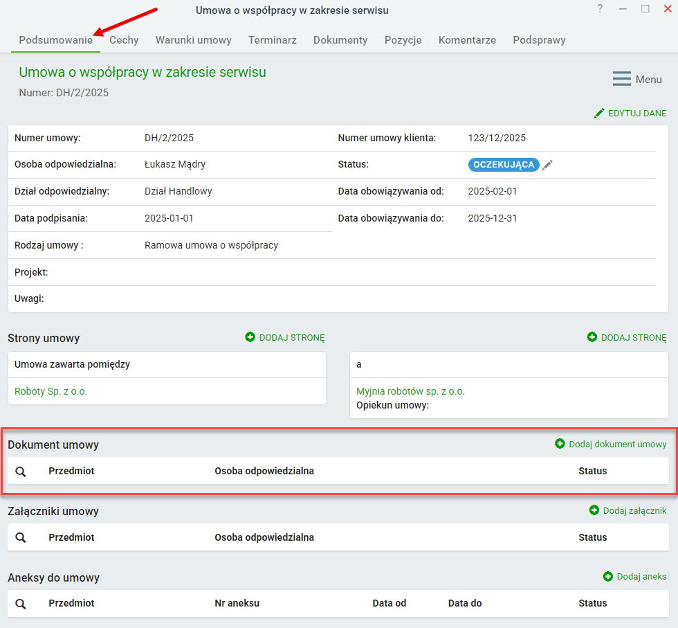Click the search icon in Dokument umowy table
This screenshot has width=678, height=628.
[x=20, y=472]
